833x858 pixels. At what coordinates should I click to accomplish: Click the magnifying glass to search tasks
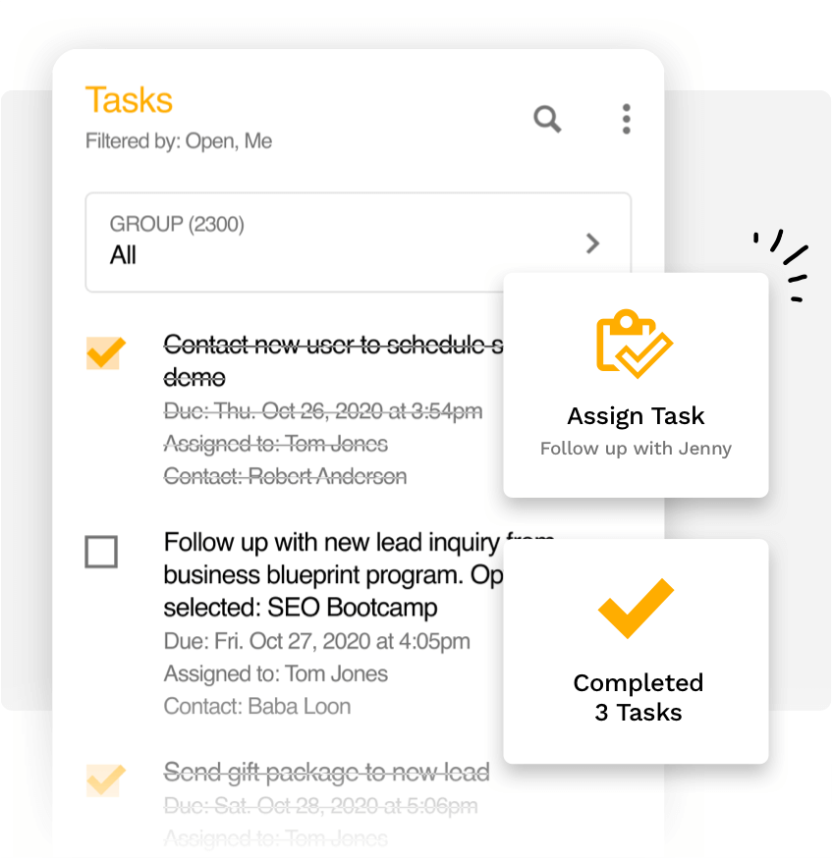click(x=547, y=120)
